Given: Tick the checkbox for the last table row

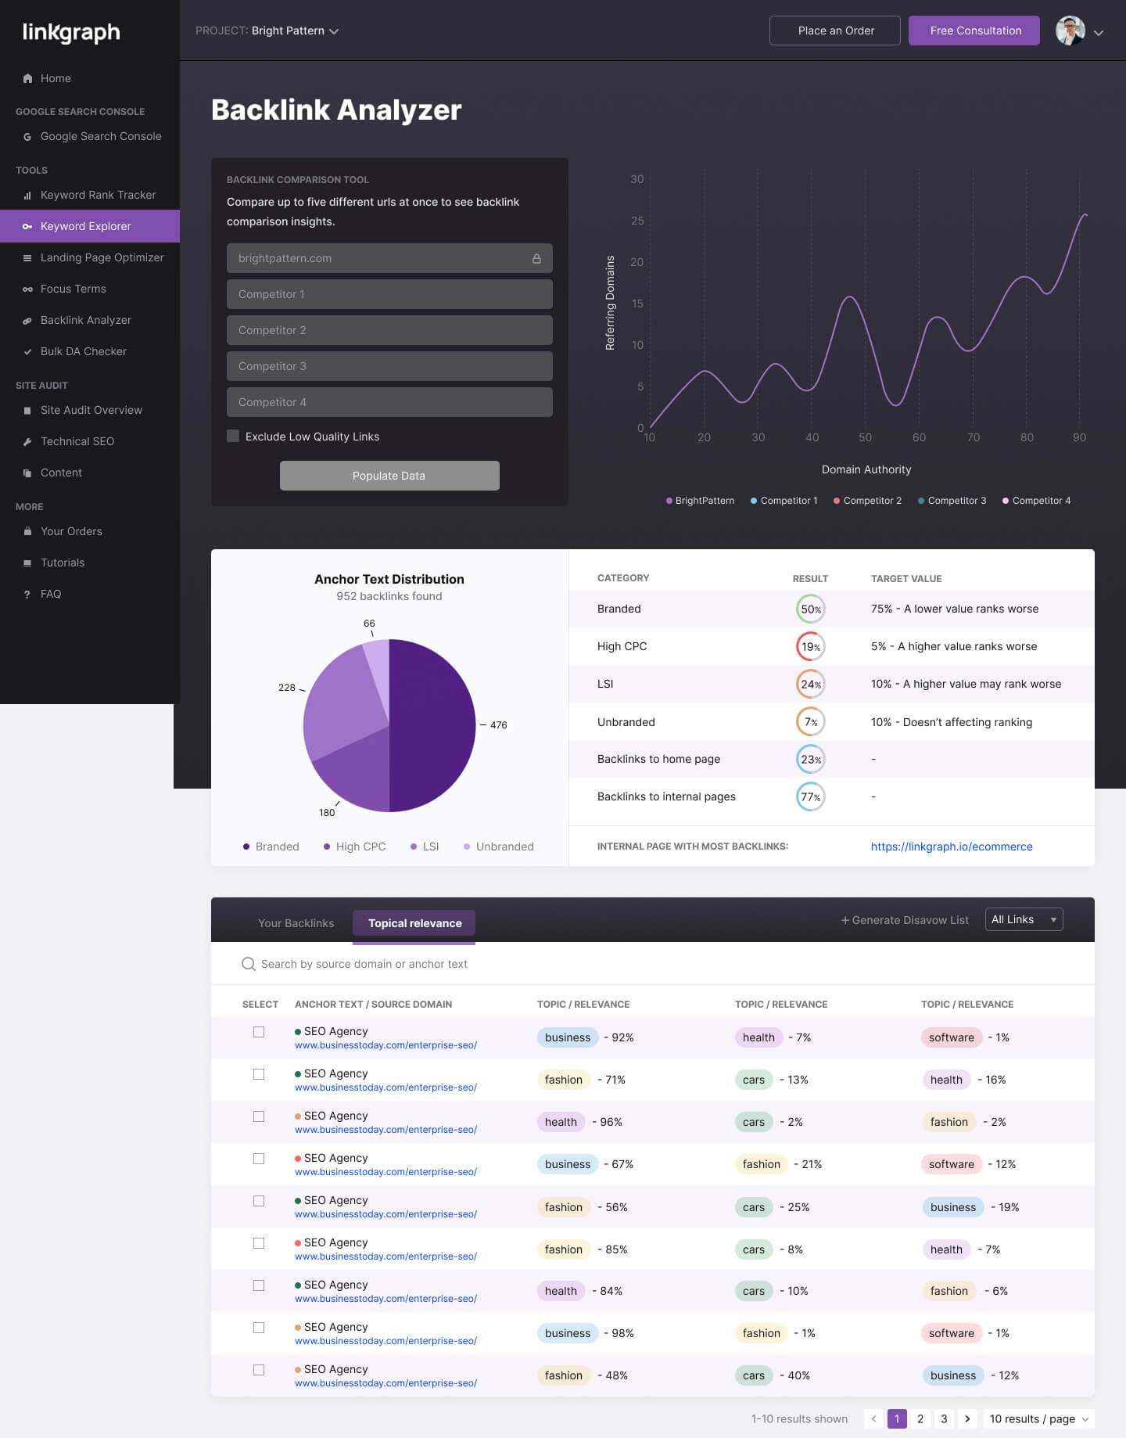Looking at the screenshot, I should coord(259,1370).
